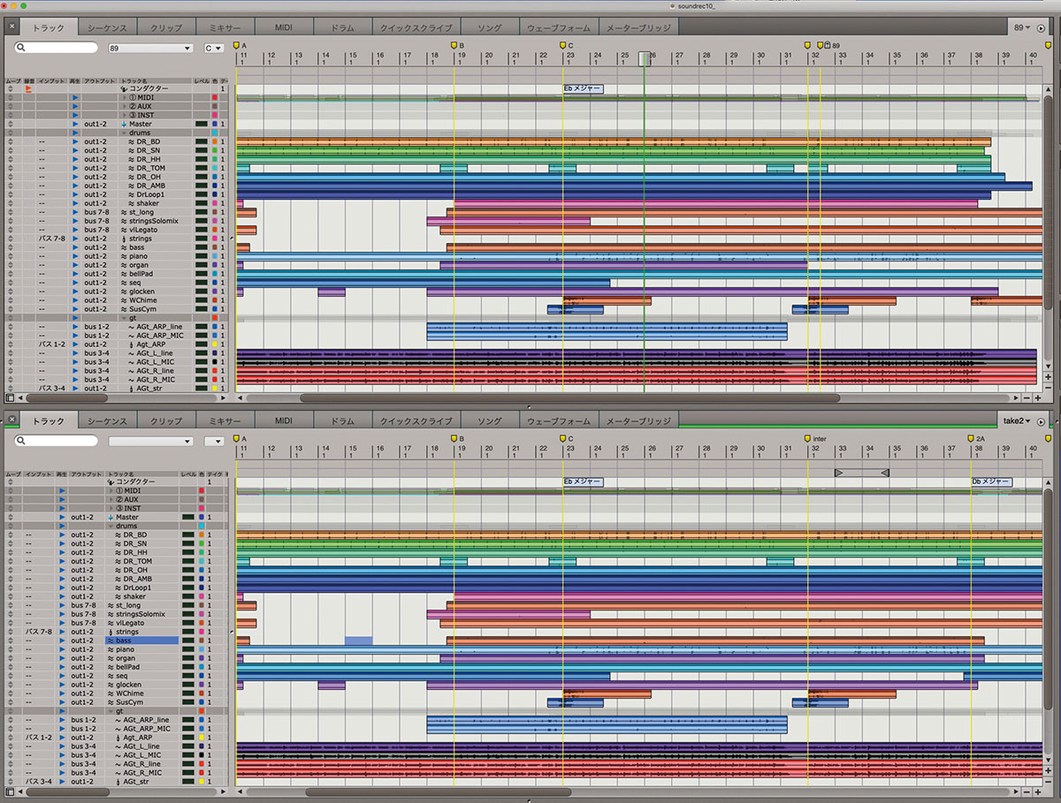The width and height of the screenshot is (1061, 803).
Task: Open the 89 sequence menu at window corner
Action: tap(1022, 27)
